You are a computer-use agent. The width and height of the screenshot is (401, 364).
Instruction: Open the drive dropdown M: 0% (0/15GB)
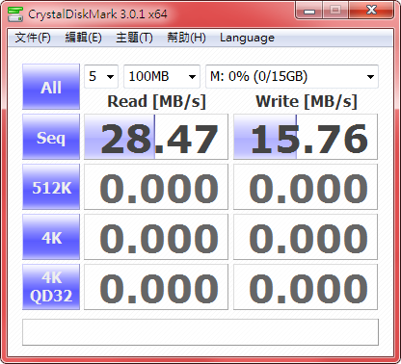(292, 76)
